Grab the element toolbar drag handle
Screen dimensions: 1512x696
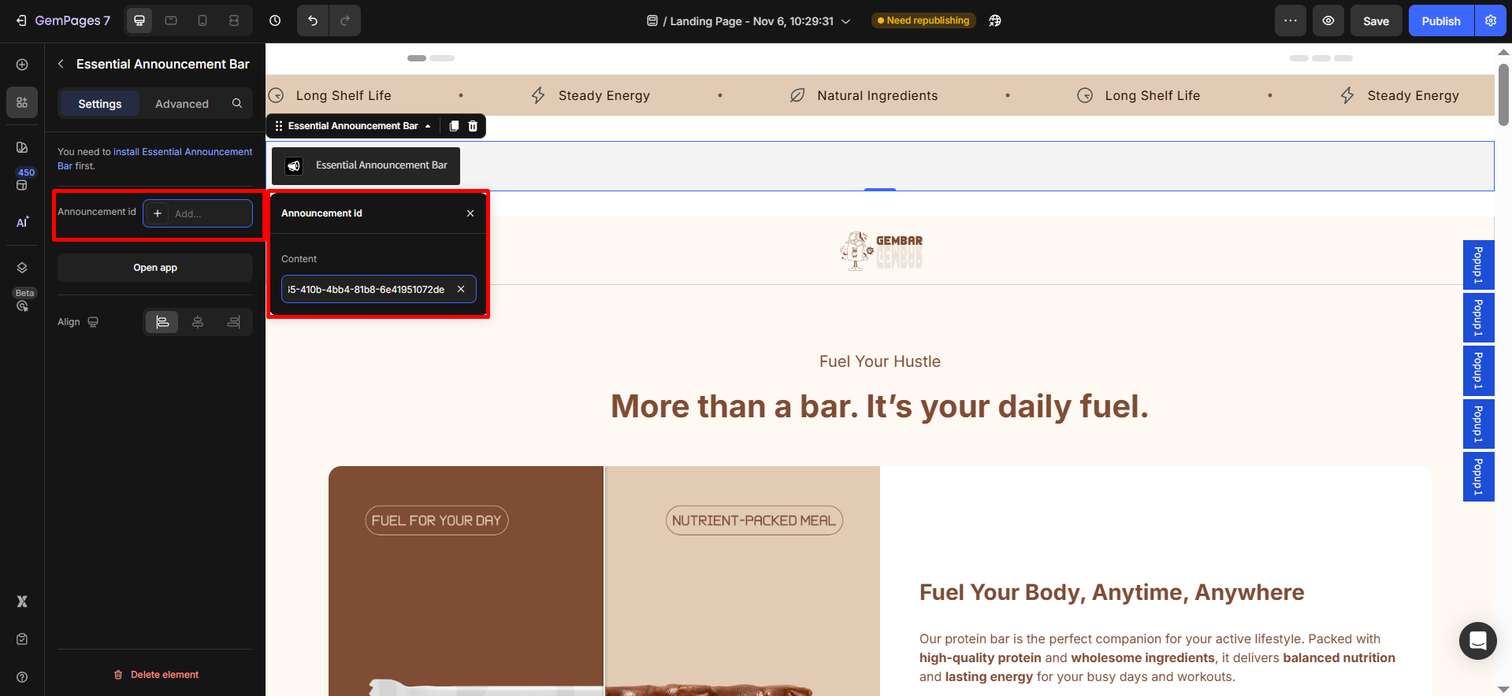[x=278, y=126]
